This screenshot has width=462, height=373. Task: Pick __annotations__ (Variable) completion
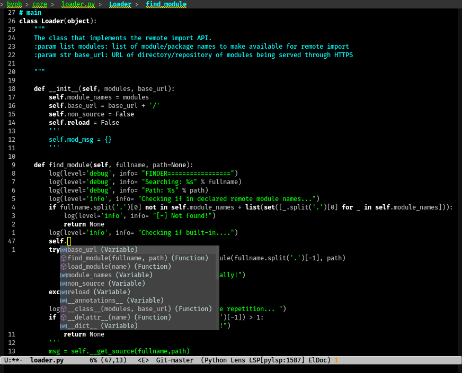pos(138,301)
